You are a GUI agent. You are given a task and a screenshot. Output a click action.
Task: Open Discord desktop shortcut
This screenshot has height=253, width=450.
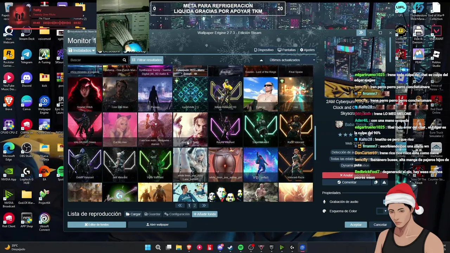point(26,80)
